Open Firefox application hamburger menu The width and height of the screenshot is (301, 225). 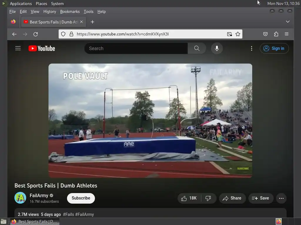tap(287, 34)
